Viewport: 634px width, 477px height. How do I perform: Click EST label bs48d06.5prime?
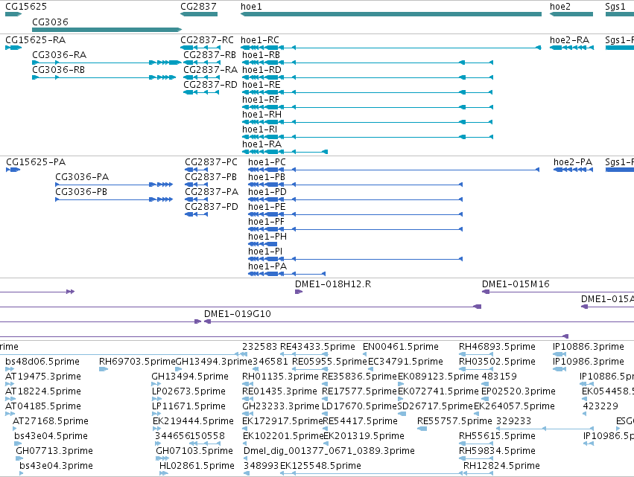pyautogui.click(x=42, y=362)
